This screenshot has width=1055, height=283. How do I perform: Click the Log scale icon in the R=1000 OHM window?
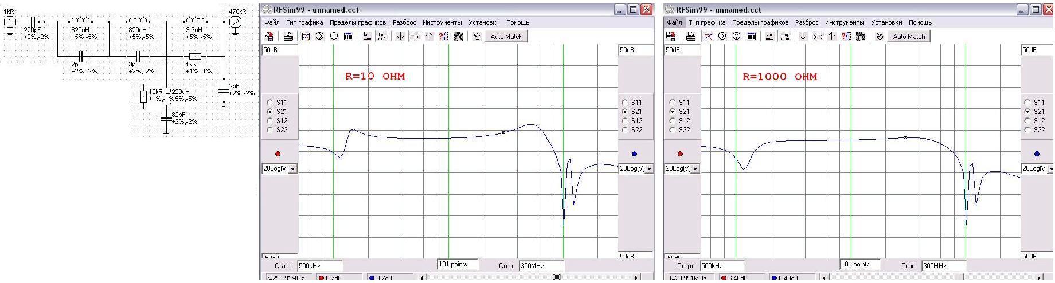785,36
